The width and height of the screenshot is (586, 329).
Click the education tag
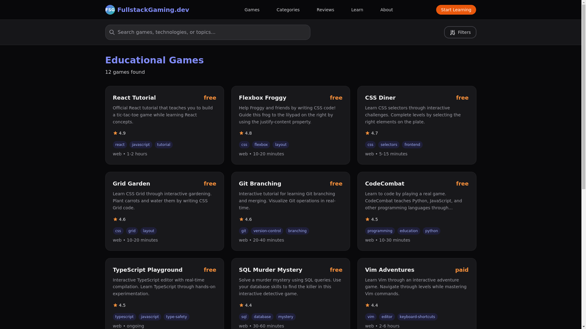pyautogui.click(x=409, y=231)
